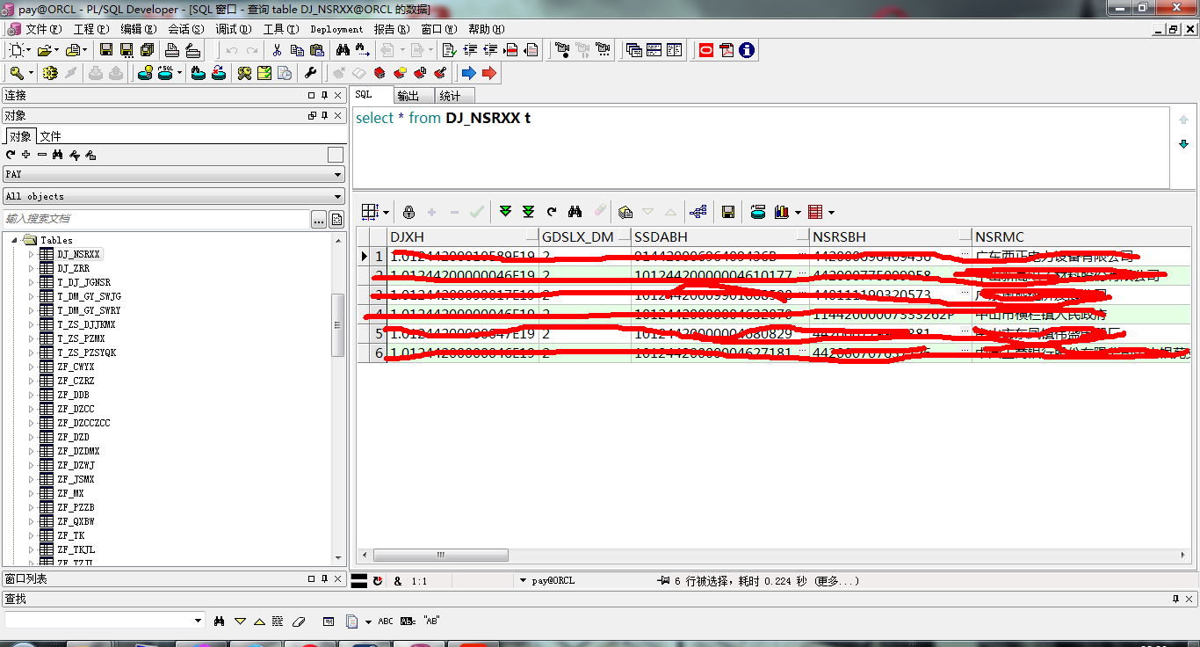Screen dimensions: 1200x647
Task: Click the commit icon with the blue right arrow
Action: click(x=468, y=73)
